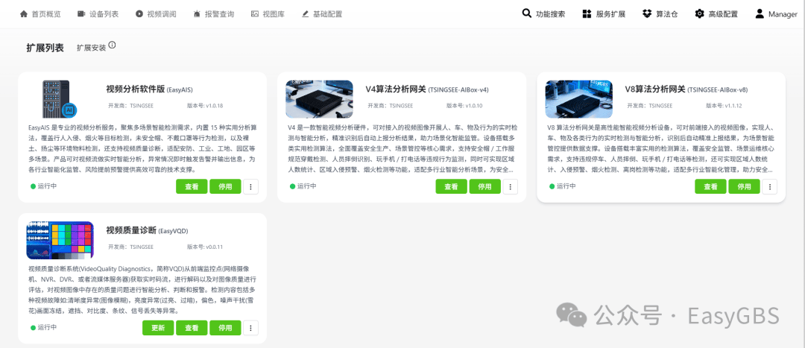Click 运行中 status on V8算法分析网关 card

[x=563, y=186]
